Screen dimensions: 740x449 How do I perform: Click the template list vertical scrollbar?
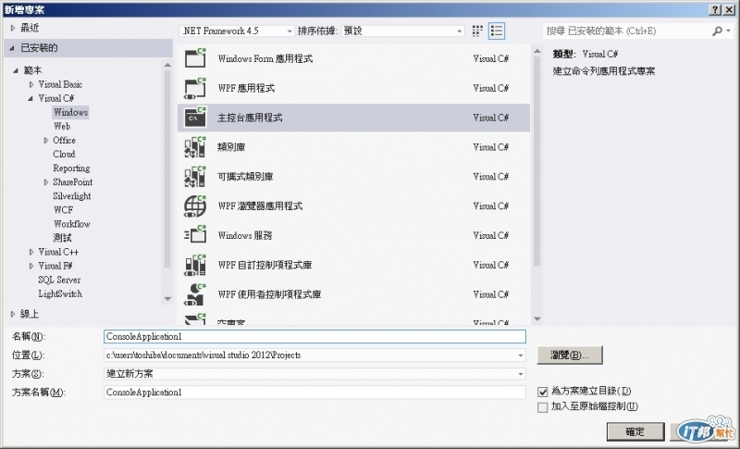click(537, 160)
